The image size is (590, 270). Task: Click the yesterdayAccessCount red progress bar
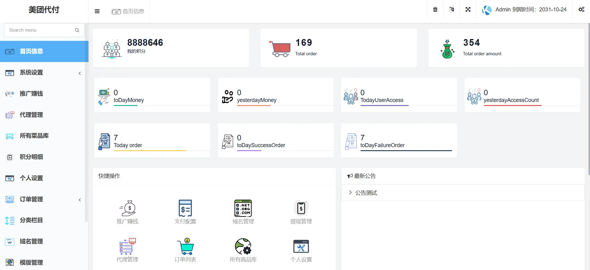[513, 105]
